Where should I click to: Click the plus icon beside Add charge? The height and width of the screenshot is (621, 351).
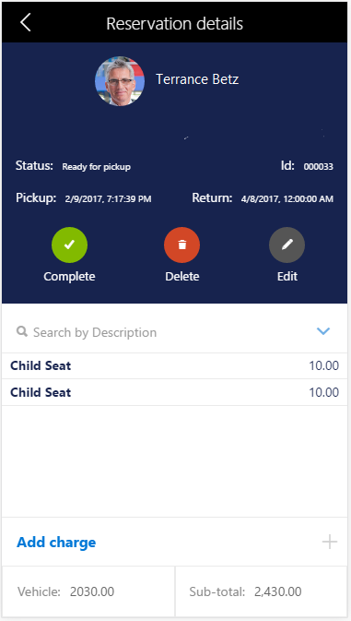pos(330,542)
